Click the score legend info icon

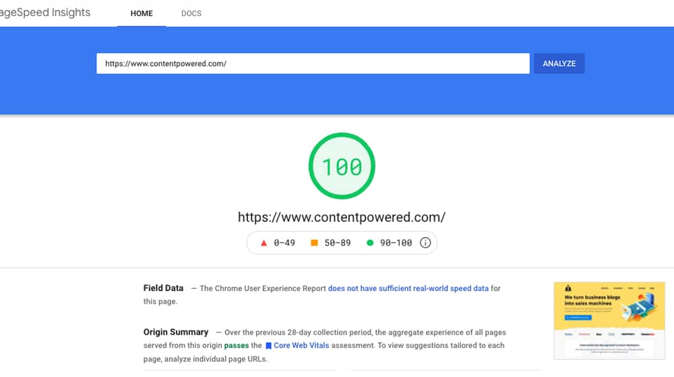tap(425, 242)
